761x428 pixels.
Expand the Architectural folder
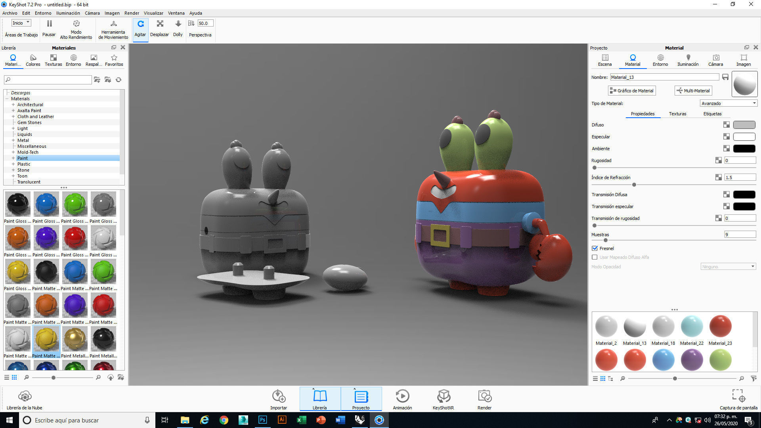(13, 105)
